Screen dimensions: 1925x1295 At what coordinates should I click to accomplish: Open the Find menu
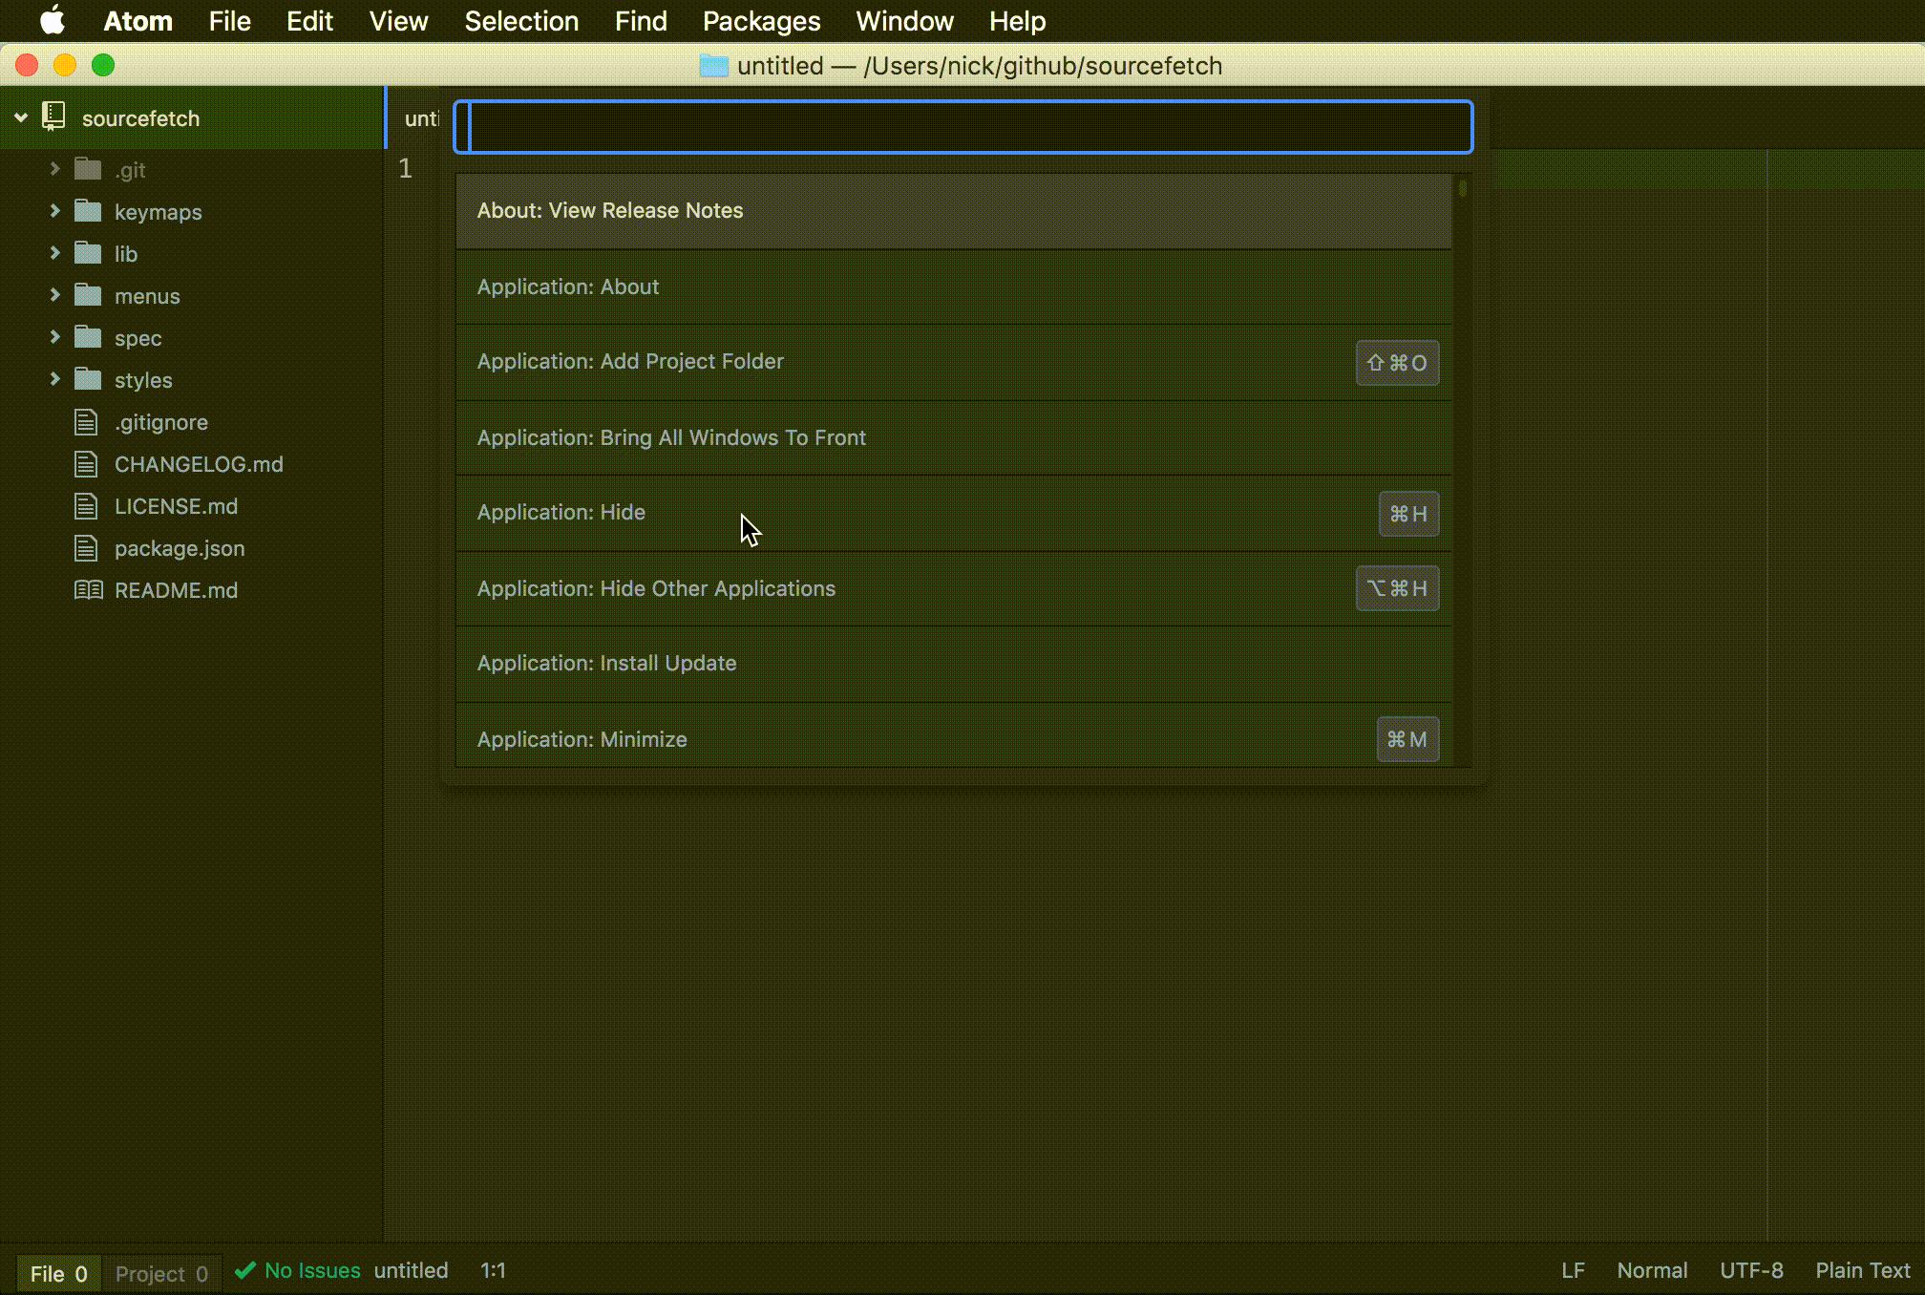click(x=640, y=21)
